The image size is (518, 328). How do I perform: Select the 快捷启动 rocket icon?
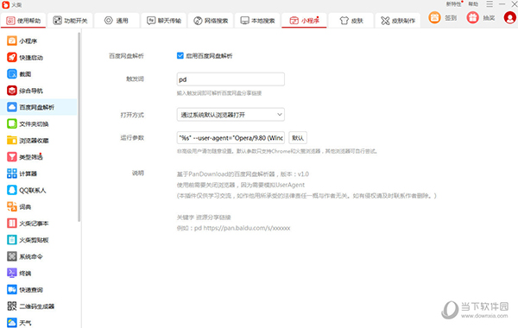point(12,57)
